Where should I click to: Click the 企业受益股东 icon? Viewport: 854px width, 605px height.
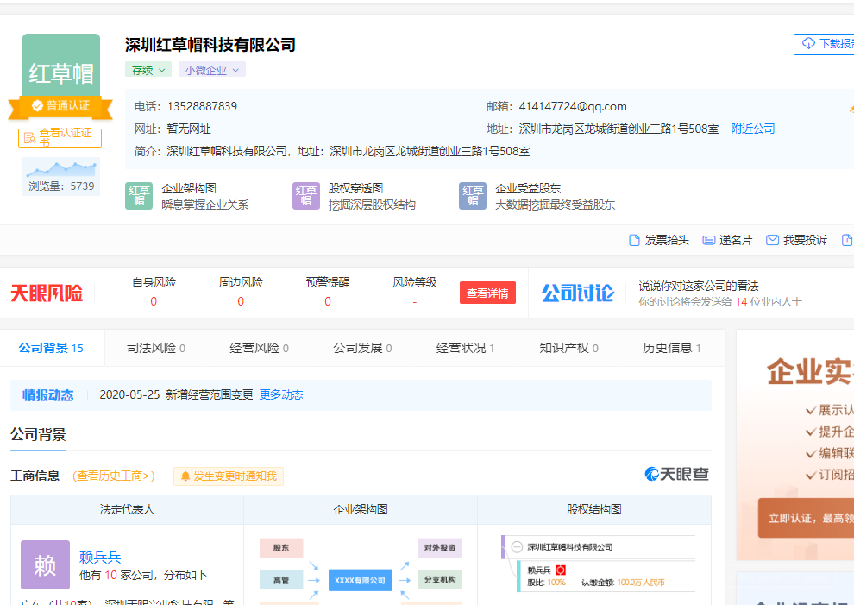(x=472, y=196)
